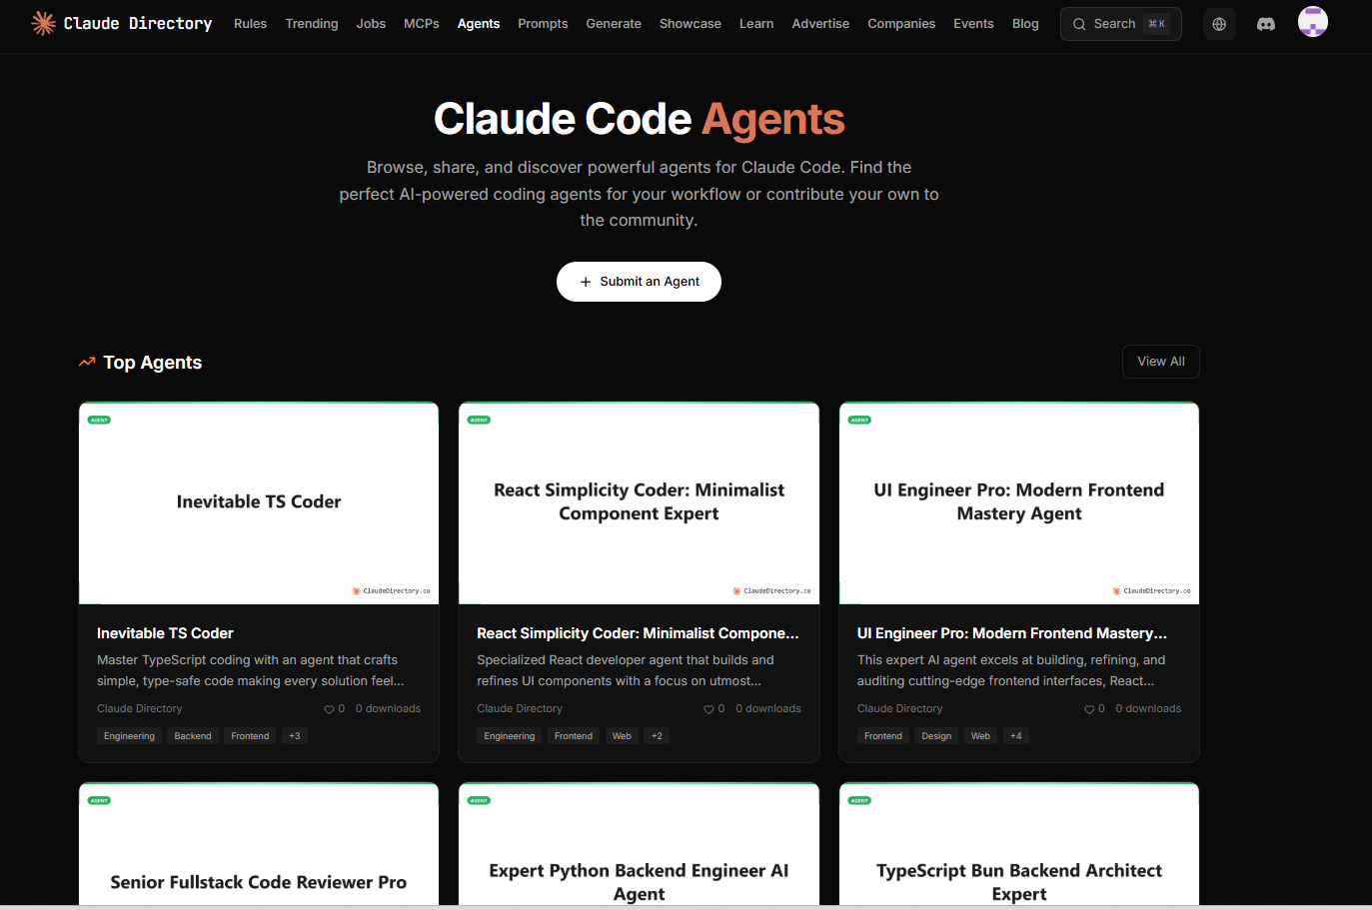Select the Engineering tag on Inevitable TS Coder

coord(129,735)
